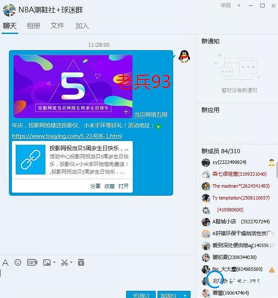Select member 暖初夏(2308344038)
278x298 pixels.
[234, 257]
